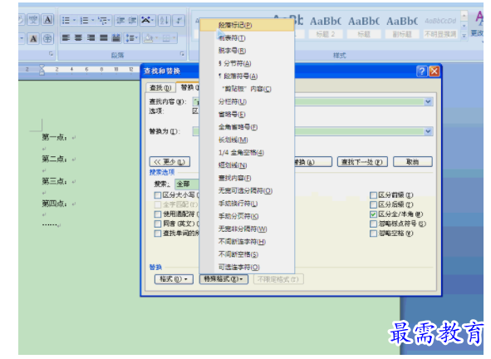Align text right in ribbon
Screen dimensions: 491x359
(91, 38)
